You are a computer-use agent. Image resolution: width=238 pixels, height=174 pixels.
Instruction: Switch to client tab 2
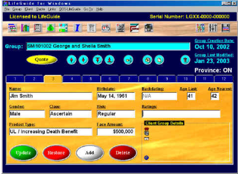coord(34,79)
